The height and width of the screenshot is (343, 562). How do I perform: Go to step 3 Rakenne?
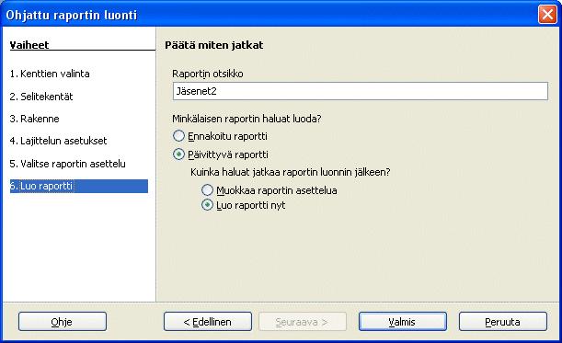point(34,119)
